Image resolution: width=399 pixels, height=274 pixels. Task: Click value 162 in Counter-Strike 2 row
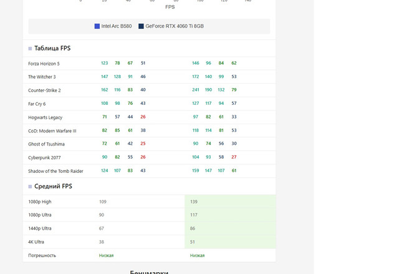[105, 90]
